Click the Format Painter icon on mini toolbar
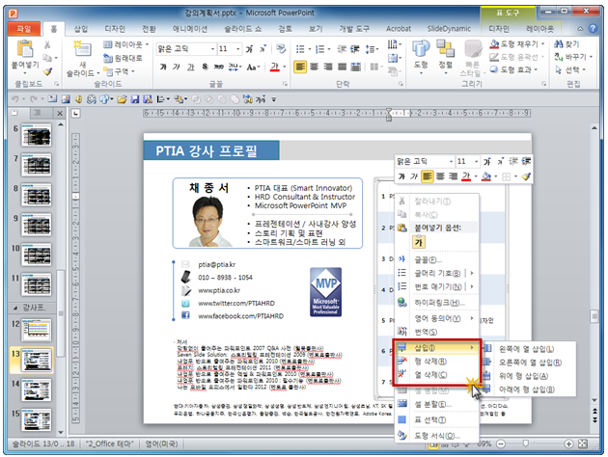 click(525, 176)
